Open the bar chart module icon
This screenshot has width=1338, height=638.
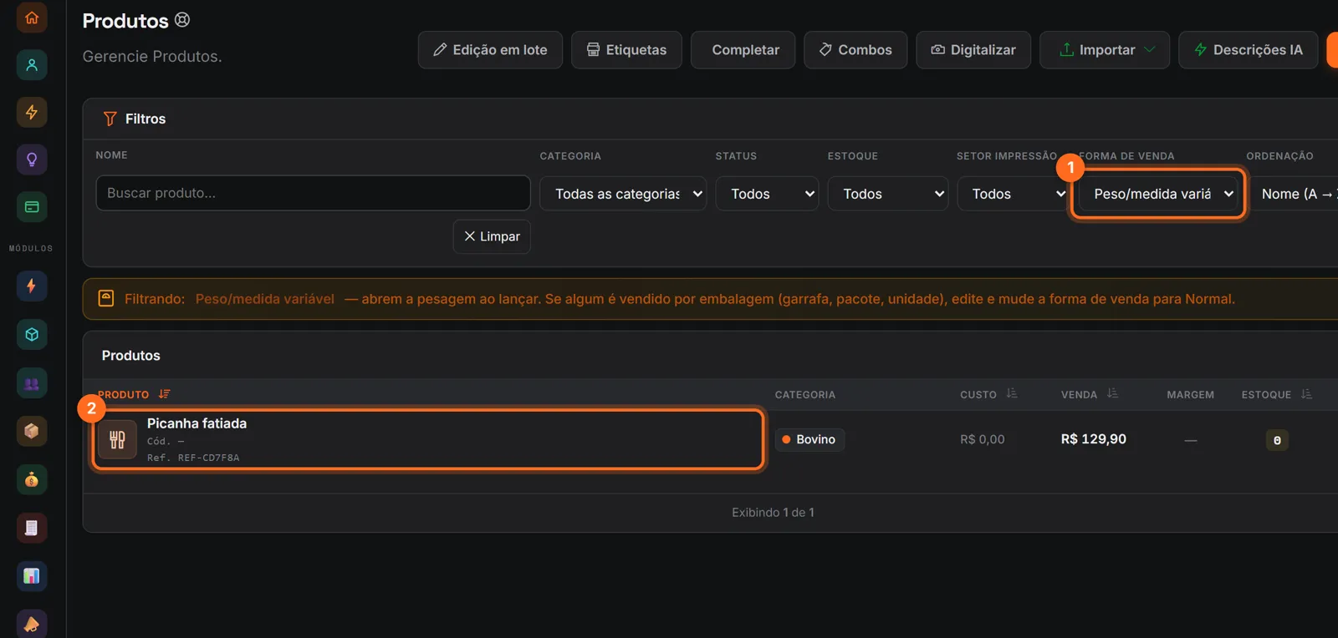point(32,576)
